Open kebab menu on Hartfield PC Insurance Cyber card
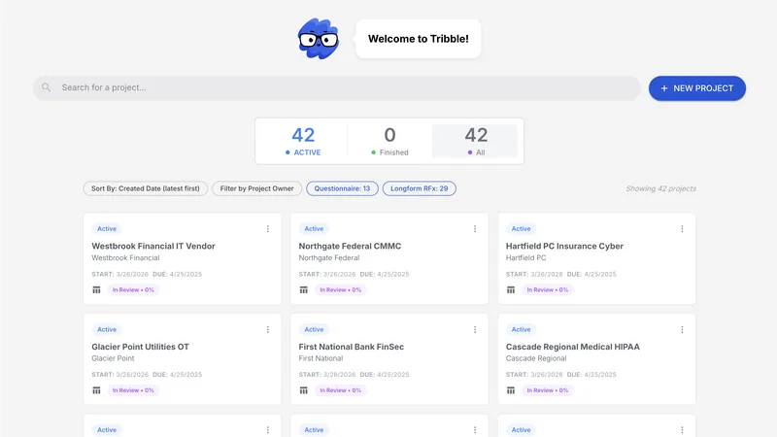 point(682,229)
